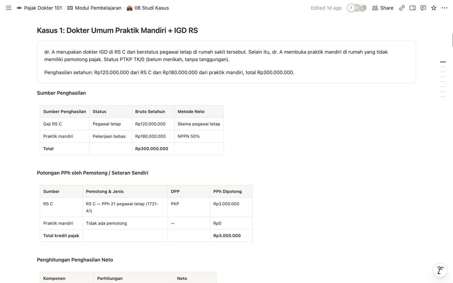Image resolution: width=453 pixels, height=283 pixels.
Task: Click the Metode Neto column header
Action: click(199, 112)
